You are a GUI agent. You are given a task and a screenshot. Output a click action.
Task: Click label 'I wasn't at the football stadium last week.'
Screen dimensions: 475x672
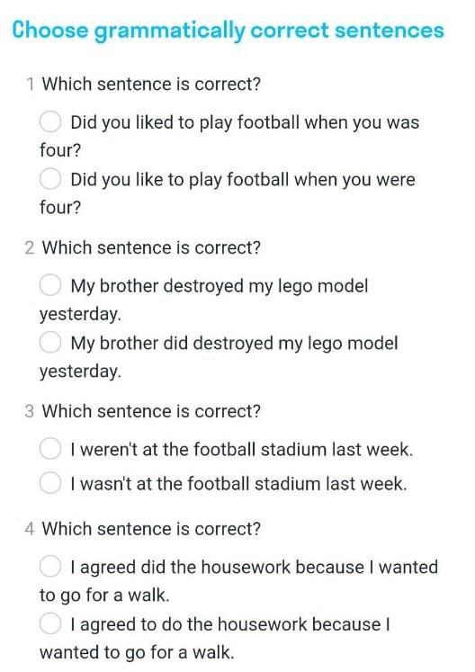click(238, 484)
